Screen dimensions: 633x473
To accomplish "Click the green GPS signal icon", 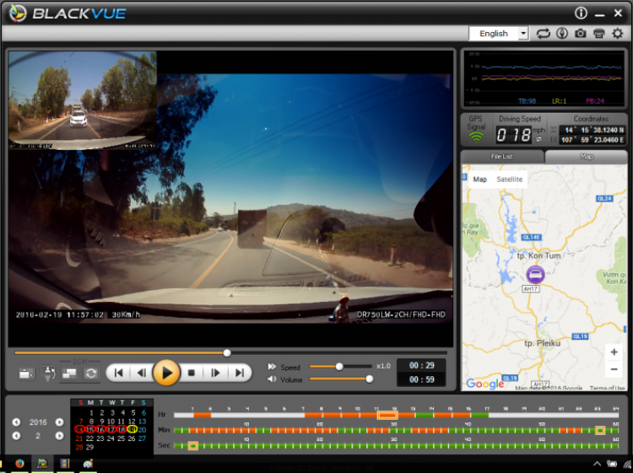I will point(476,137).
